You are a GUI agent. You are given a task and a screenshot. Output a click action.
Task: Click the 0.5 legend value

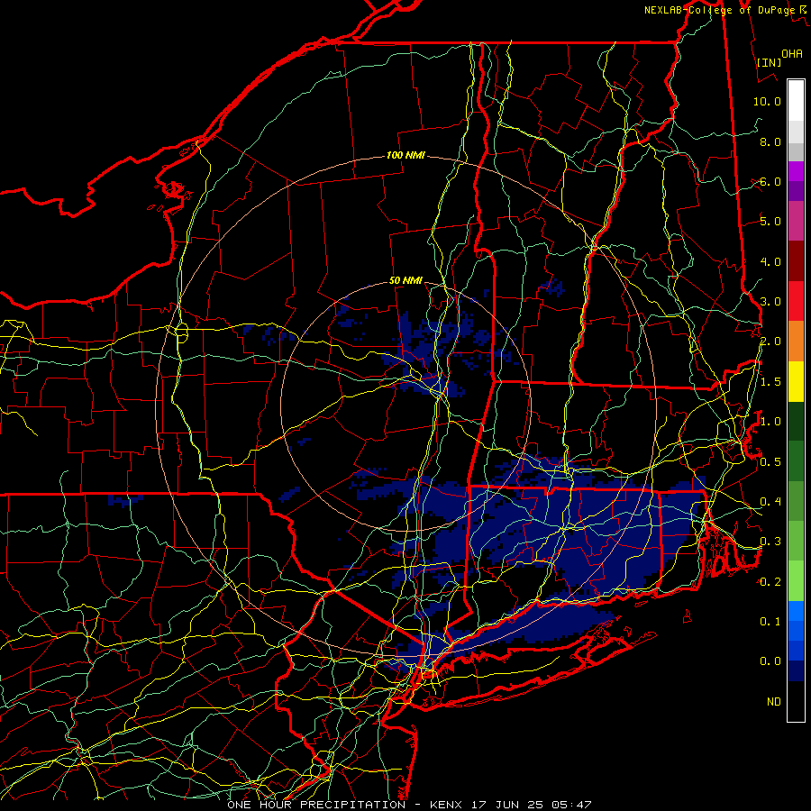click(770, 462)
